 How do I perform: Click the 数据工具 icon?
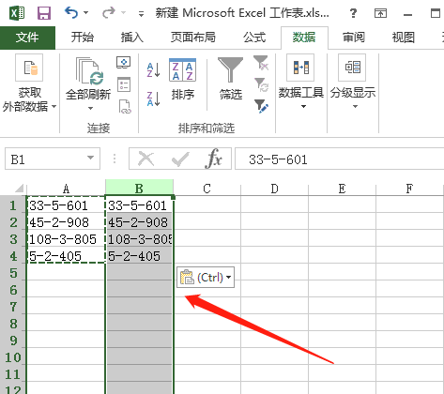300,68
